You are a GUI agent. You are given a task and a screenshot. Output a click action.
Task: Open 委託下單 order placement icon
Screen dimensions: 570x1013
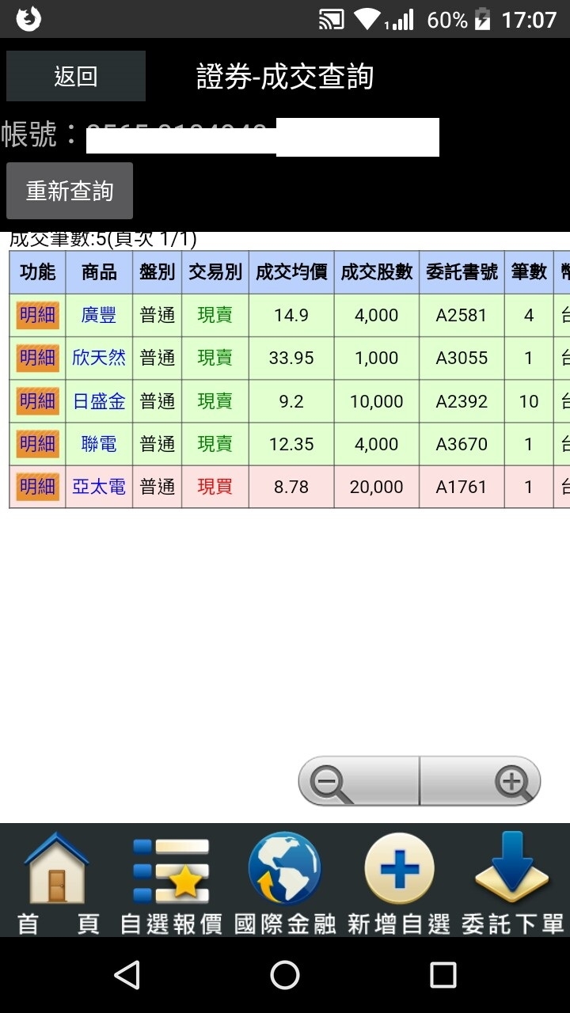(513, 883)
